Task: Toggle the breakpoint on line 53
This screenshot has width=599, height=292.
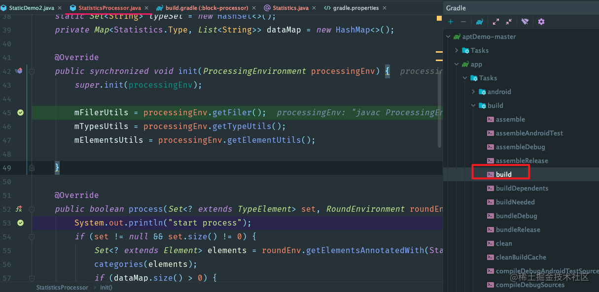Action: [20, 223]
